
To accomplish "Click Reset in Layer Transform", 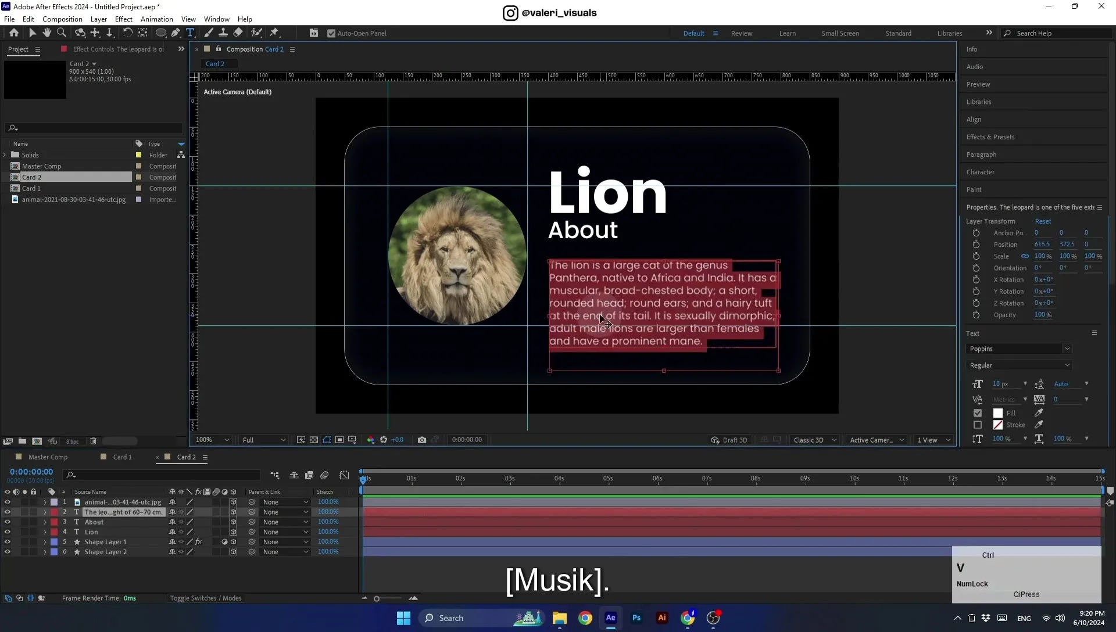I will tap(1043, 221).
